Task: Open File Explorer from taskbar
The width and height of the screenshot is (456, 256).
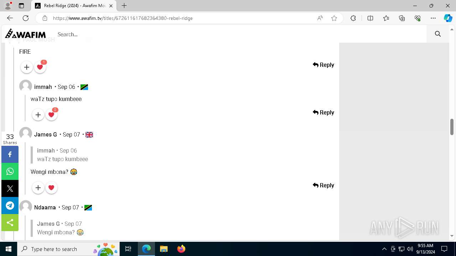Action: click(164, 249)
